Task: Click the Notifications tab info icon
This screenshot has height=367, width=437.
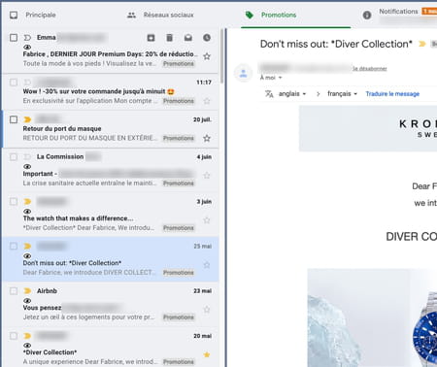Action: pos(367,15)
